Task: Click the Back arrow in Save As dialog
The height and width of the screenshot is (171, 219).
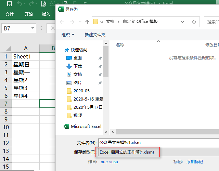Action: click(62, 22)
